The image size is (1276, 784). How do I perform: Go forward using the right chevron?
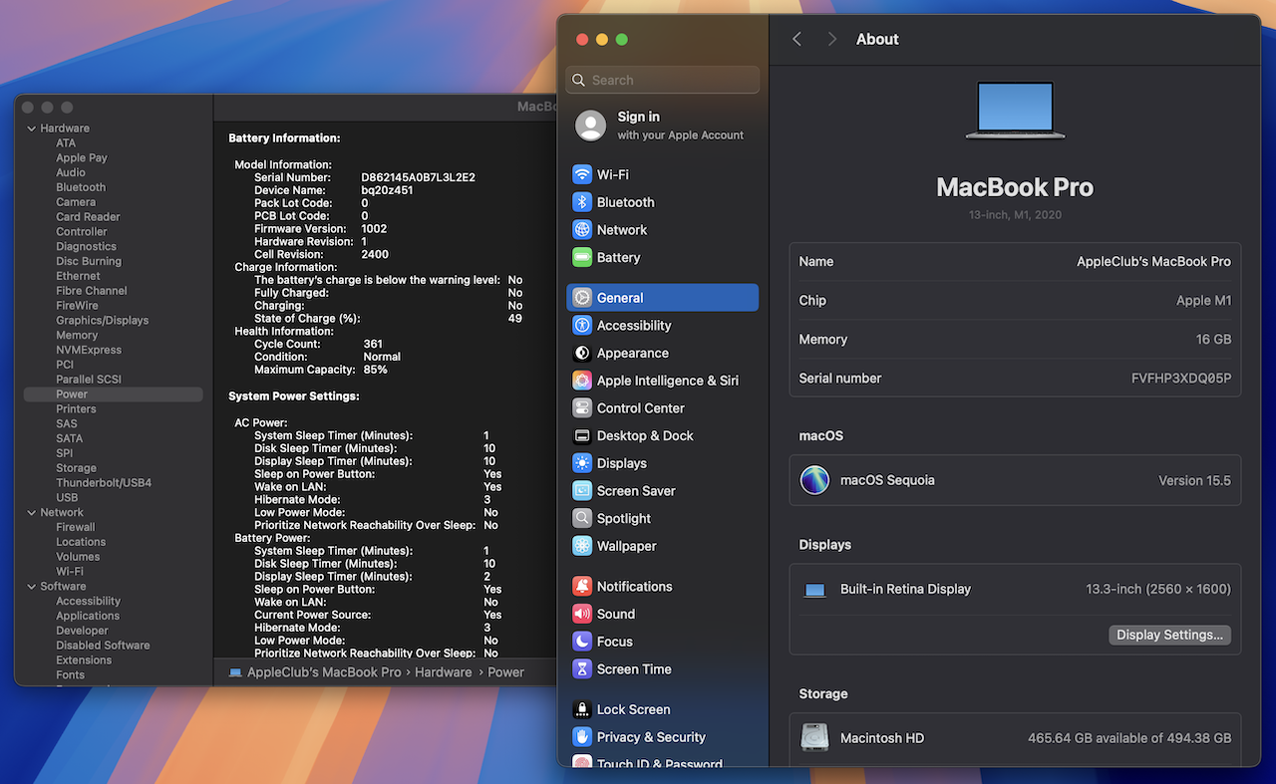[x=832, y=39]
